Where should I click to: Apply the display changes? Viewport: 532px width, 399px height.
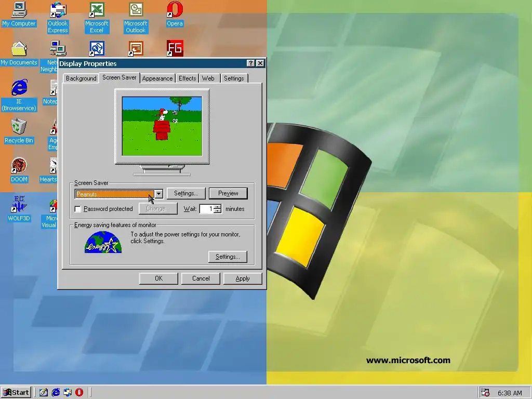click(243, 278)
